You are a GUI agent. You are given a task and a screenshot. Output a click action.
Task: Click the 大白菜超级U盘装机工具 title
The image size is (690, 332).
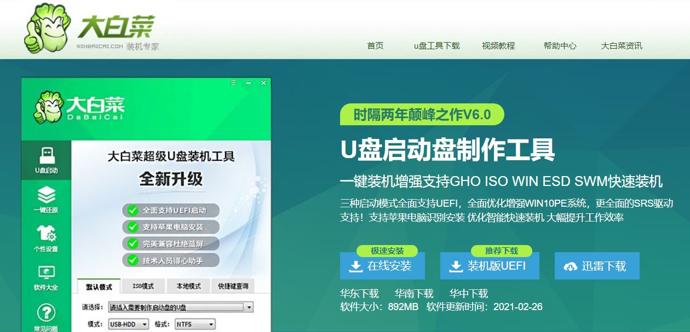click(171, 157)
